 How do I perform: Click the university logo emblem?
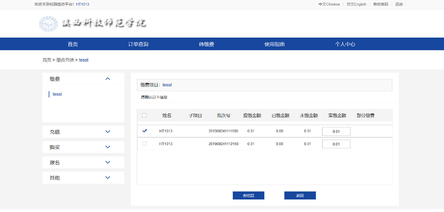(48, 24)
